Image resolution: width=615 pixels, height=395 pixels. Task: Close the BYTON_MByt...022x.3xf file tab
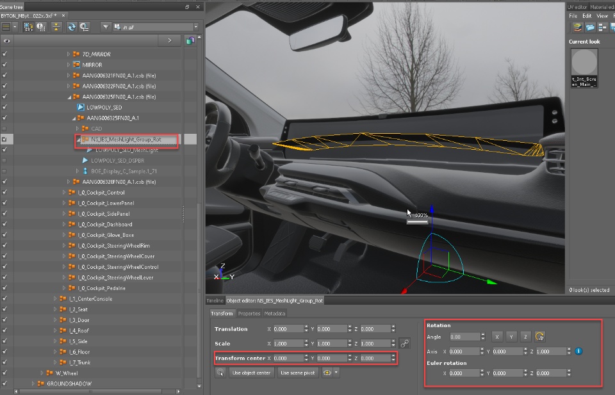[x=63, y=15]
